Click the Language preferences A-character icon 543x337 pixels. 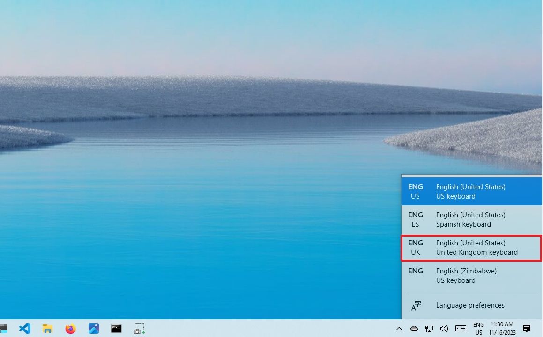point(416,305)
